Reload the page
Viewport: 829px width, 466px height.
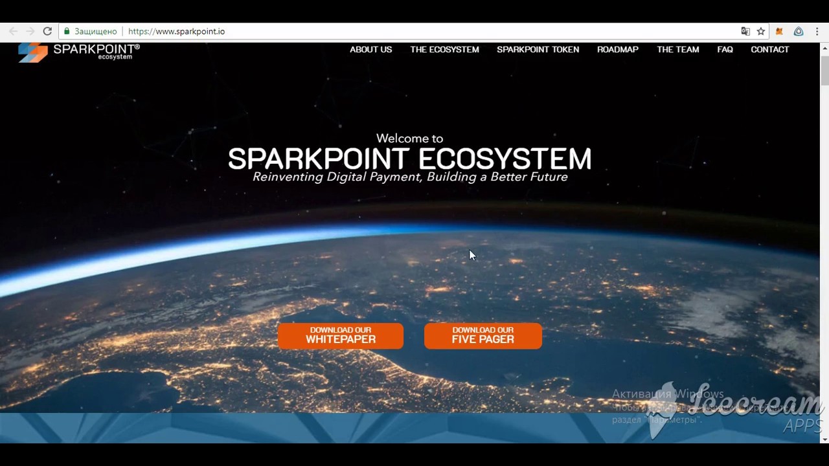coord(47,31)
